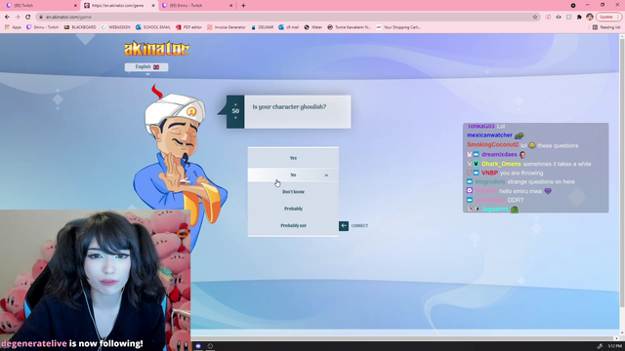Viewport: 625px width, 351px height.
Task: Go back in browser history
Action: coord(7,17)
